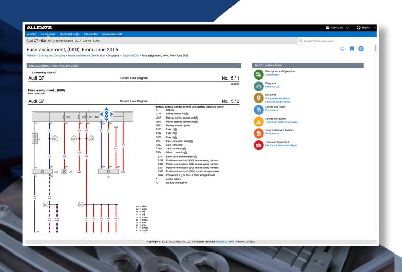Click the Locations map pin icon

point(258,98)
